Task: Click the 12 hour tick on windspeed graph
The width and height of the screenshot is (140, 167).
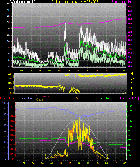Action: click(x=69, y=71)
